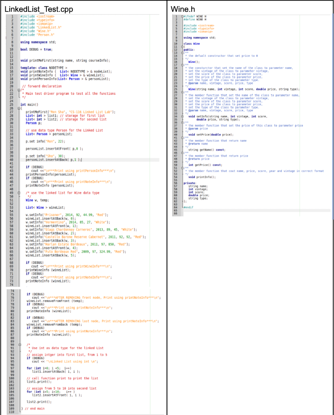
Task: Click line number 1 in Wine.h gutter
Action: [x=176, y=17]
